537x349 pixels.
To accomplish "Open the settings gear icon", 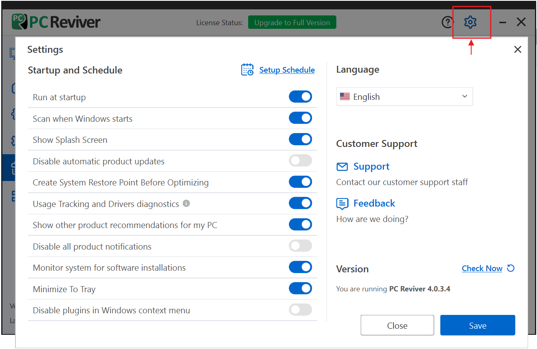I will [470, 22].
